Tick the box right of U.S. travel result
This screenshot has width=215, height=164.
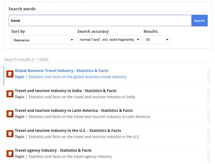coord(209,135)
